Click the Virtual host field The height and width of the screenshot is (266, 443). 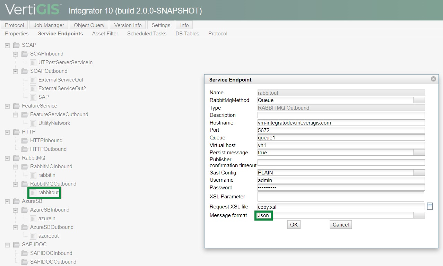coord(341,145)
